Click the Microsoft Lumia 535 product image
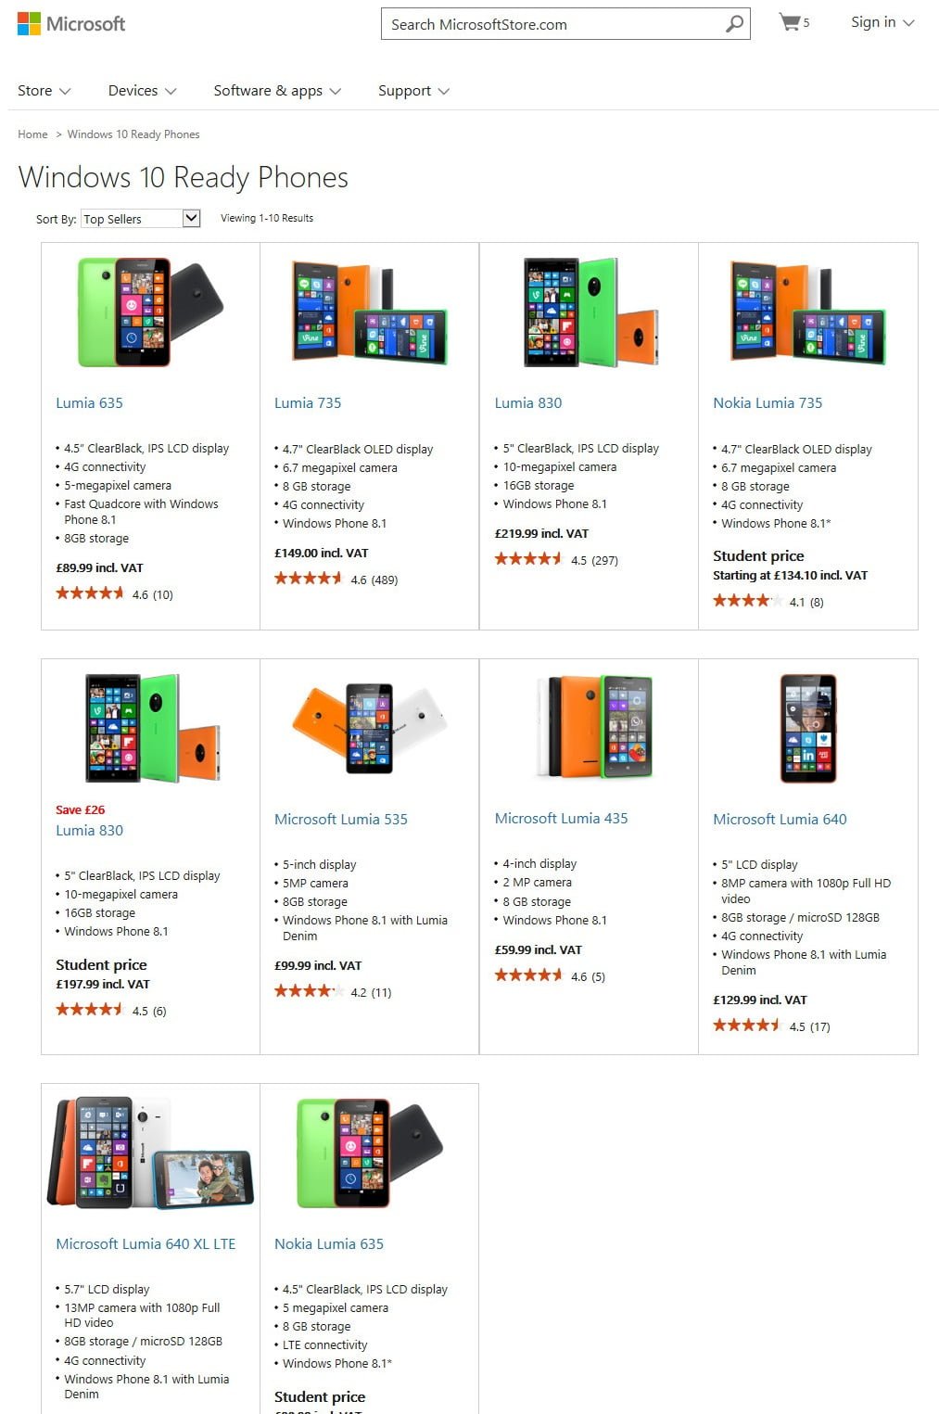This screenshot has width=939, height=1414. coord(369,729)
